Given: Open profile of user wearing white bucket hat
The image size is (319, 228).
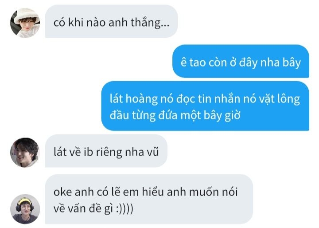Looking at the screenshot, I should (x=25, y=23).
